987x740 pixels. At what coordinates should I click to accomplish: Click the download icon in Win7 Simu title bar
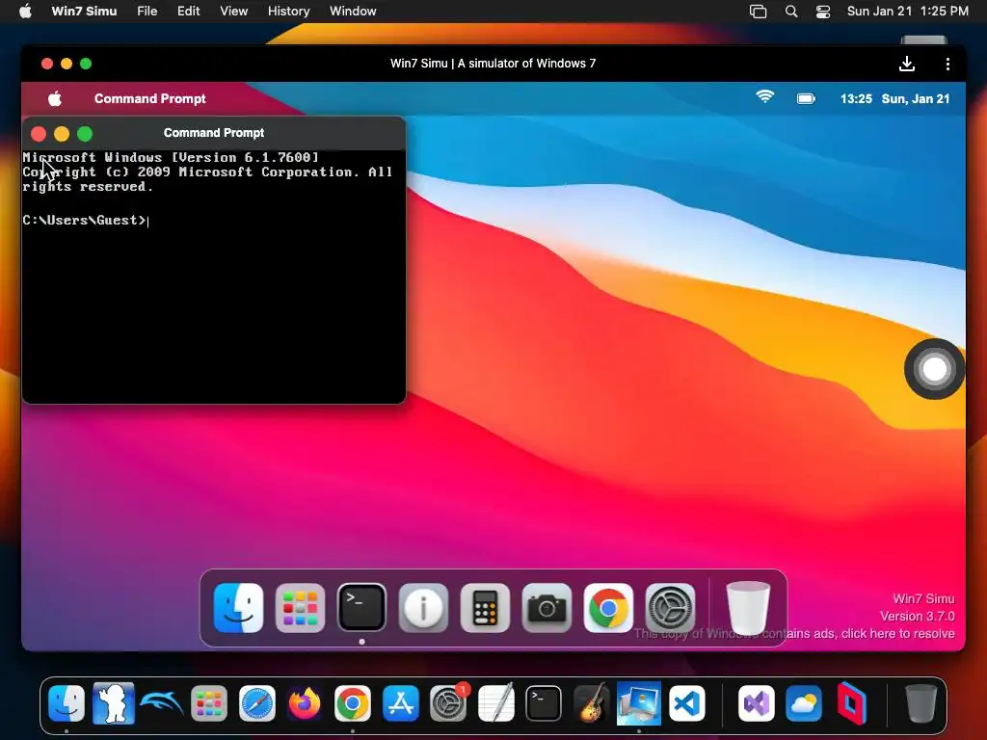906,64
